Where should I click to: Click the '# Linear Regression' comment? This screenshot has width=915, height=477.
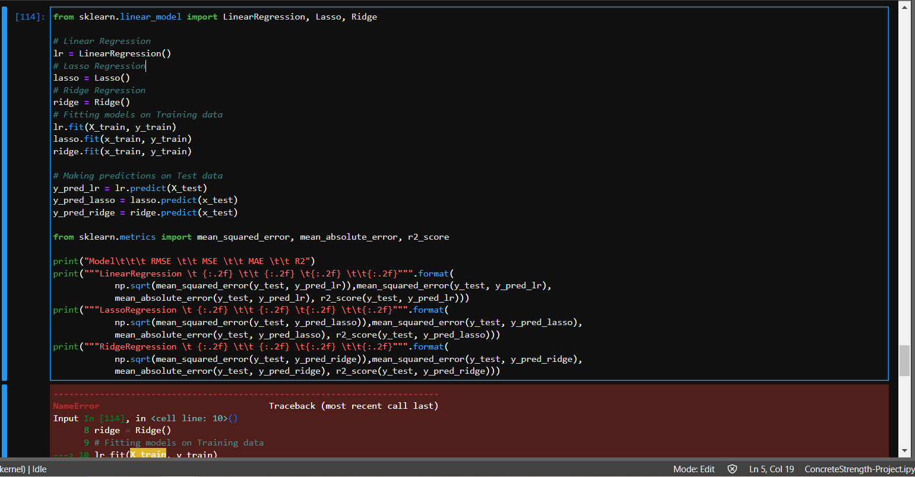102,41
